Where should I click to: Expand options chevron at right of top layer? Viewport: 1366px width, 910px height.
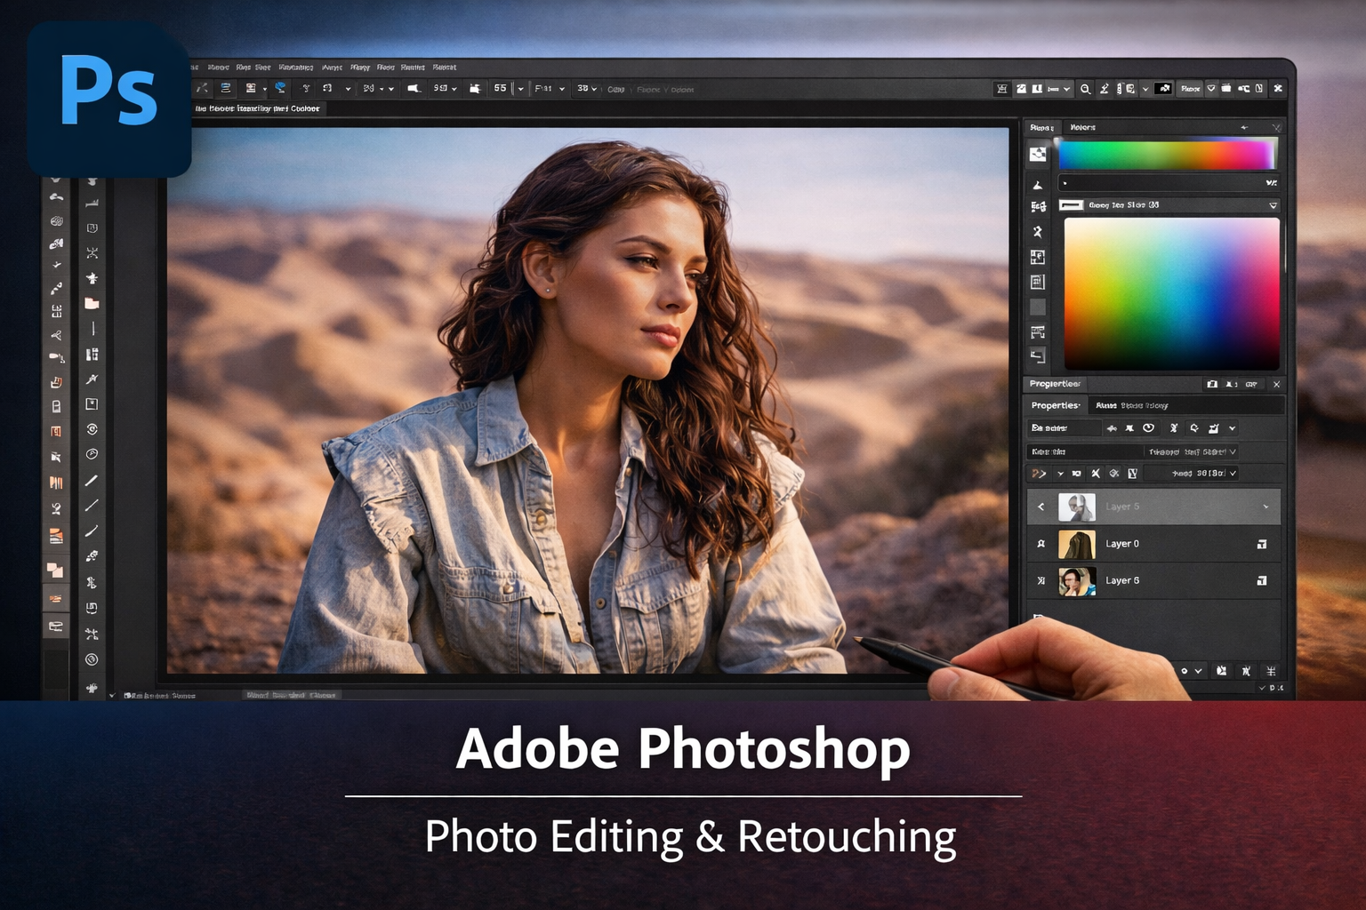coord(1266,507)
